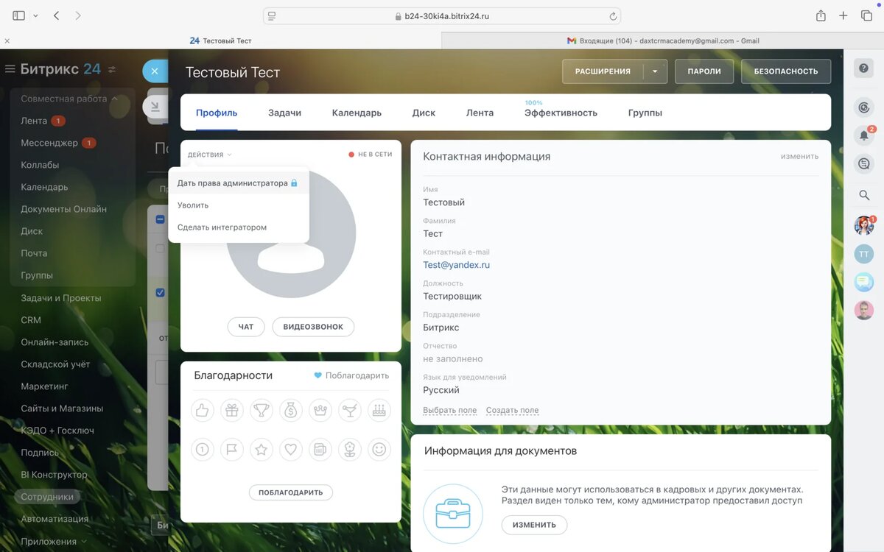Open the messages chat bubble icon in right sidebar
This screenshot has width=884, height=552.
coord(864,282)
